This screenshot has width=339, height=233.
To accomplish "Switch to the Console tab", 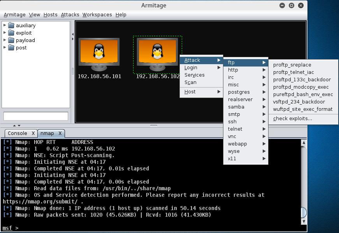I will [18, 133].
